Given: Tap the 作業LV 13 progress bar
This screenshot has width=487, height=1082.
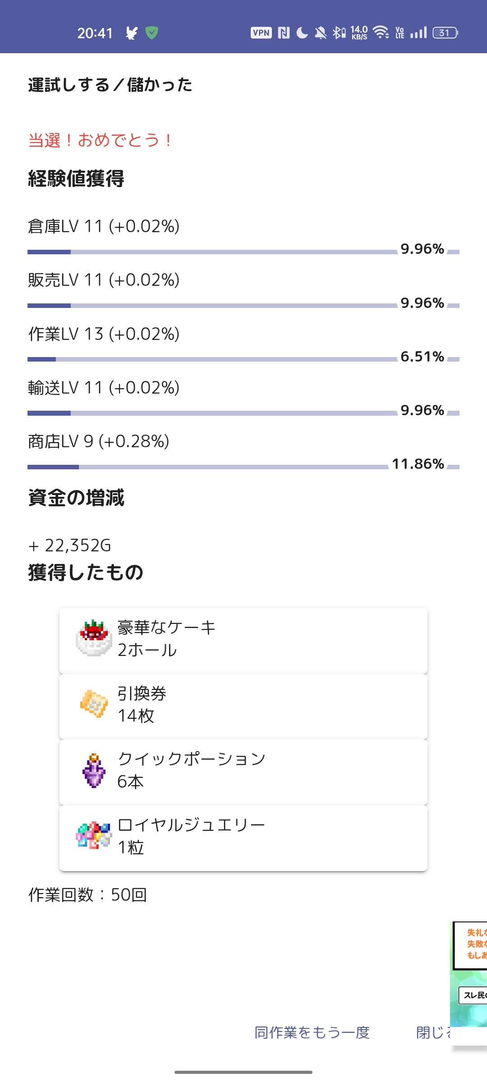Looking at the screenshot, I should (x=212, y=359).
